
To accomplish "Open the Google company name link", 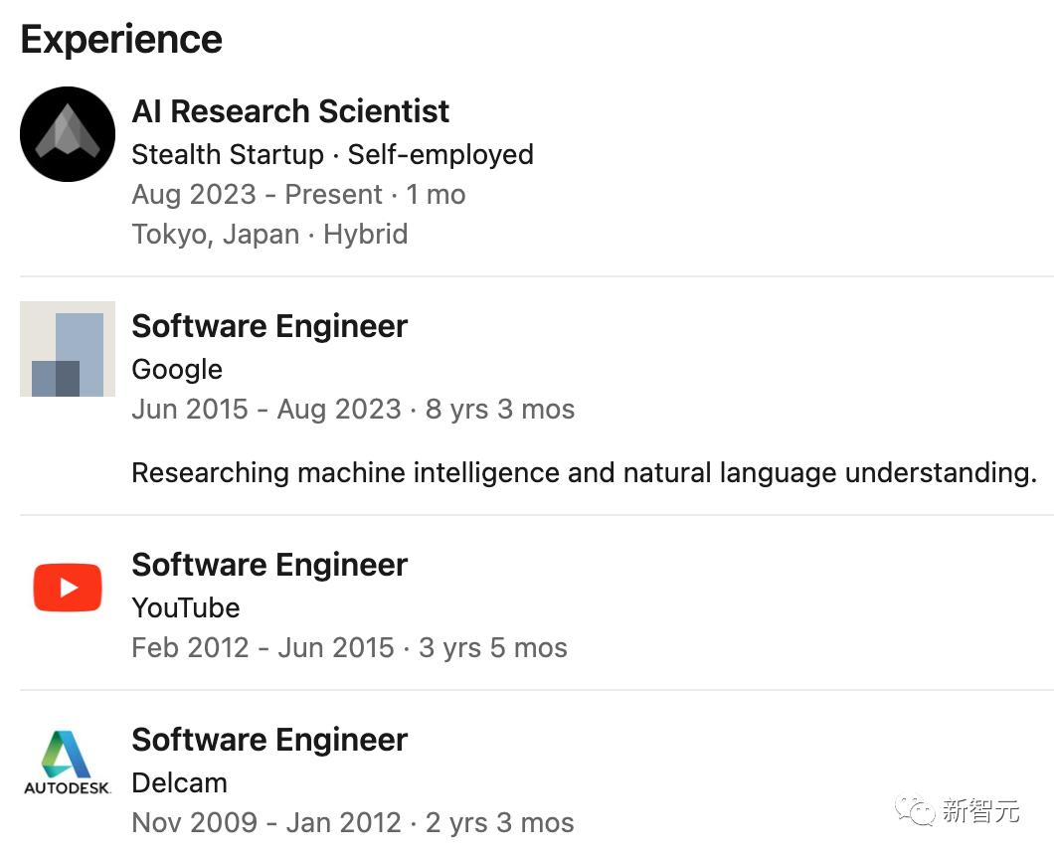I will [177, 370].
